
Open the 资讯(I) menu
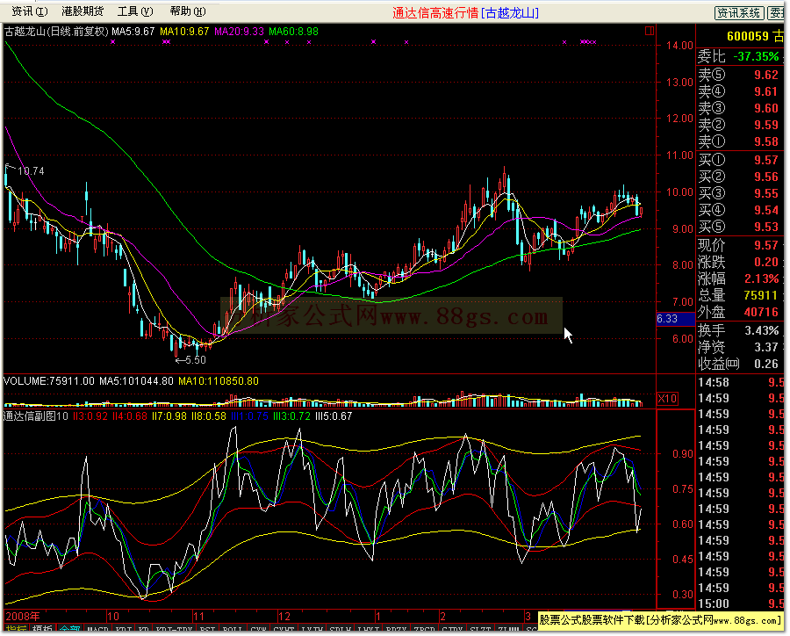point(30,11)
